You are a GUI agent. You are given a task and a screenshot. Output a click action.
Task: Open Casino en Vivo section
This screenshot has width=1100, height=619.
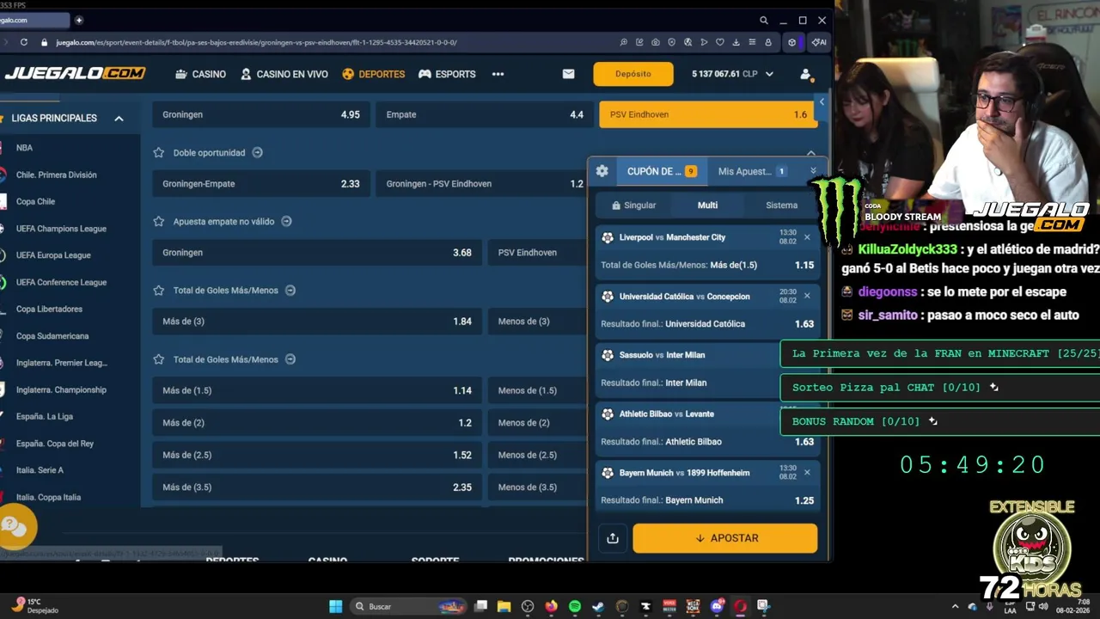click(284, 74)
